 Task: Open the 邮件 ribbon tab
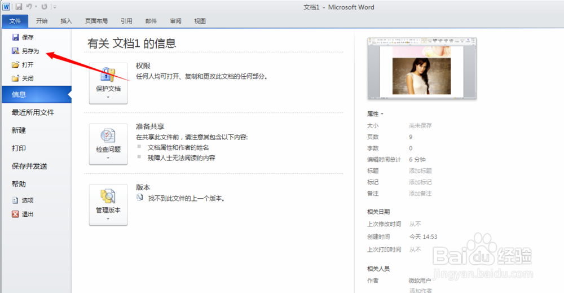[x=151, y=21]
